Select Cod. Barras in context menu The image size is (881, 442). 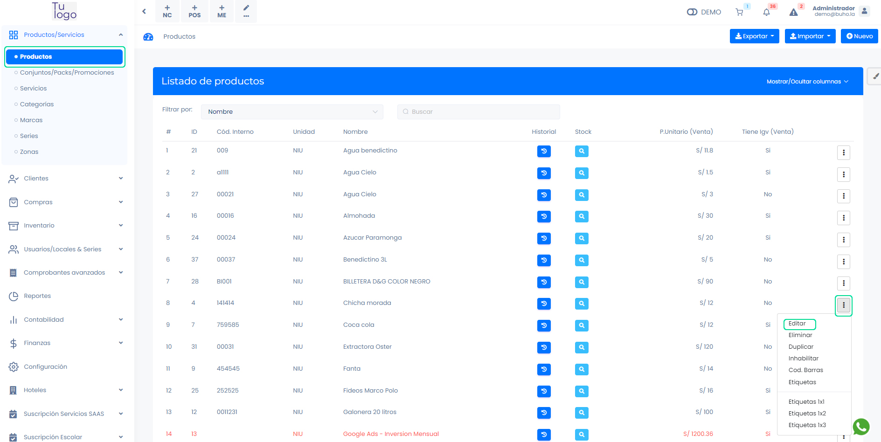(805, 370)
